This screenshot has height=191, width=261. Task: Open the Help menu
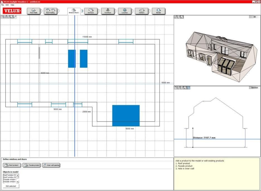click(x=12, y=5)
